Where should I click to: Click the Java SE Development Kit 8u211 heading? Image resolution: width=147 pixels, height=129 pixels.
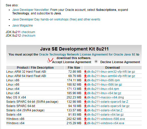[74, 49]
